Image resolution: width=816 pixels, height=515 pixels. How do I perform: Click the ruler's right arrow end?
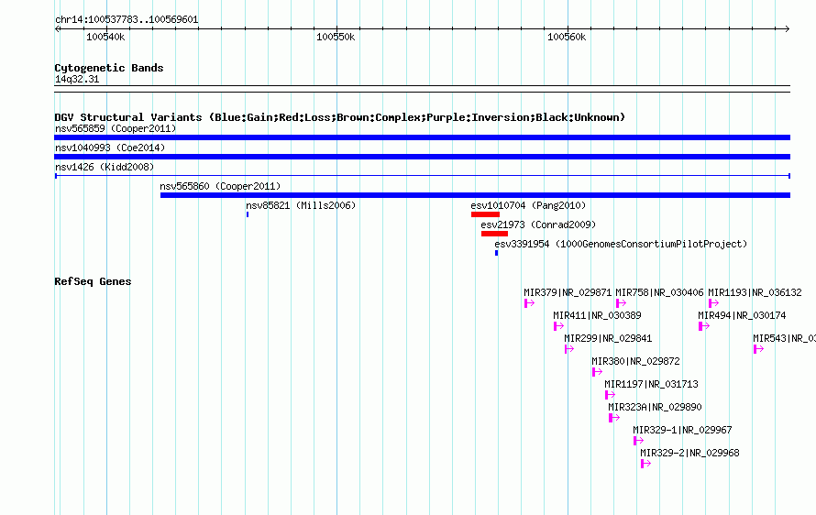pos(788,29)
